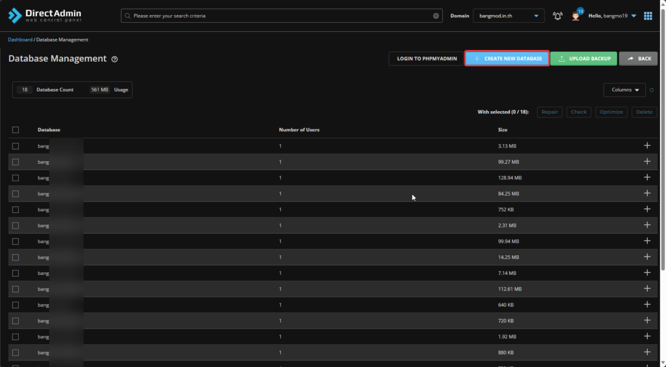
Task: Click the DirectAdmin logo
Action: (45, 16)
